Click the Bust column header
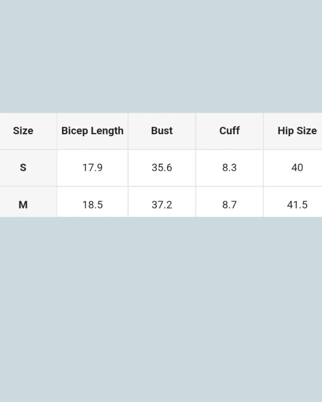 (x=162, y=131)
